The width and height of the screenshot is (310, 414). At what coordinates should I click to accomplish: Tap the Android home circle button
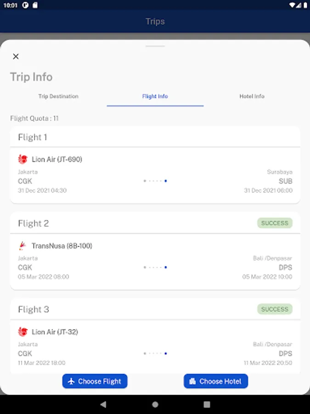[155, 404]
